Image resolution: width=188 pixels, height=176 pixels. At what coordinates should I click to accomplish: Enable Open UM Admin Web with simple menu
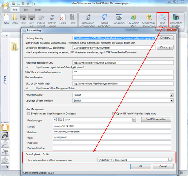pyautogui.click(x=114, y=114)
